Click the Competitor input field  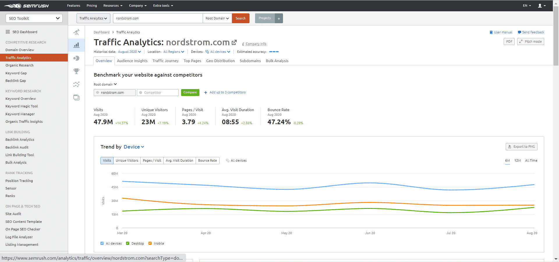158,93
